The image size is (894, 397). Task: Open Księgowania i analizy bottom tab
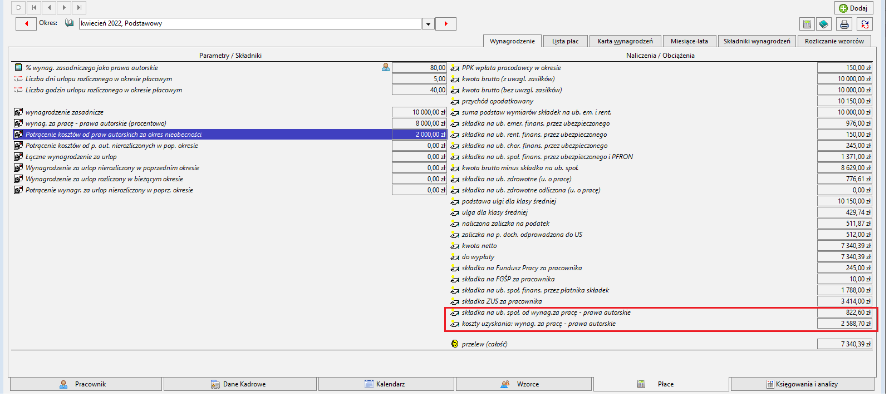802,384
